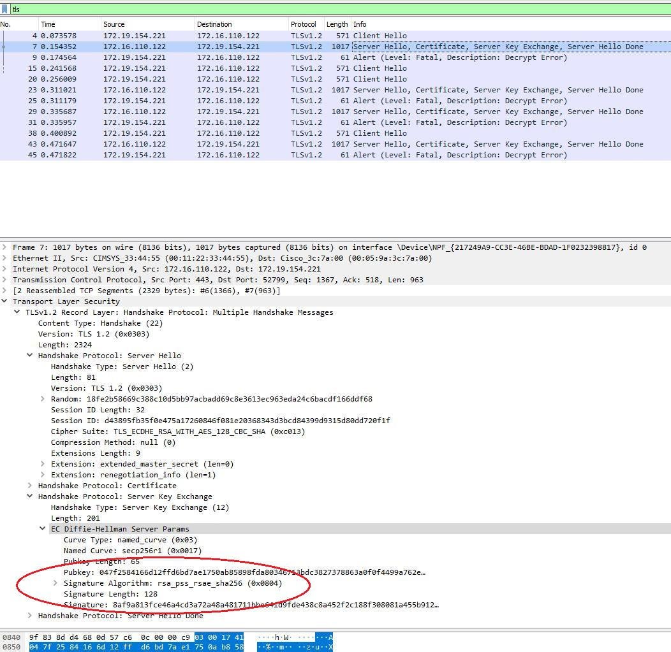Viewport: 671px width, 652px height.
Task: Select the Cipher Suite line
Action: [x=178, y=431]
